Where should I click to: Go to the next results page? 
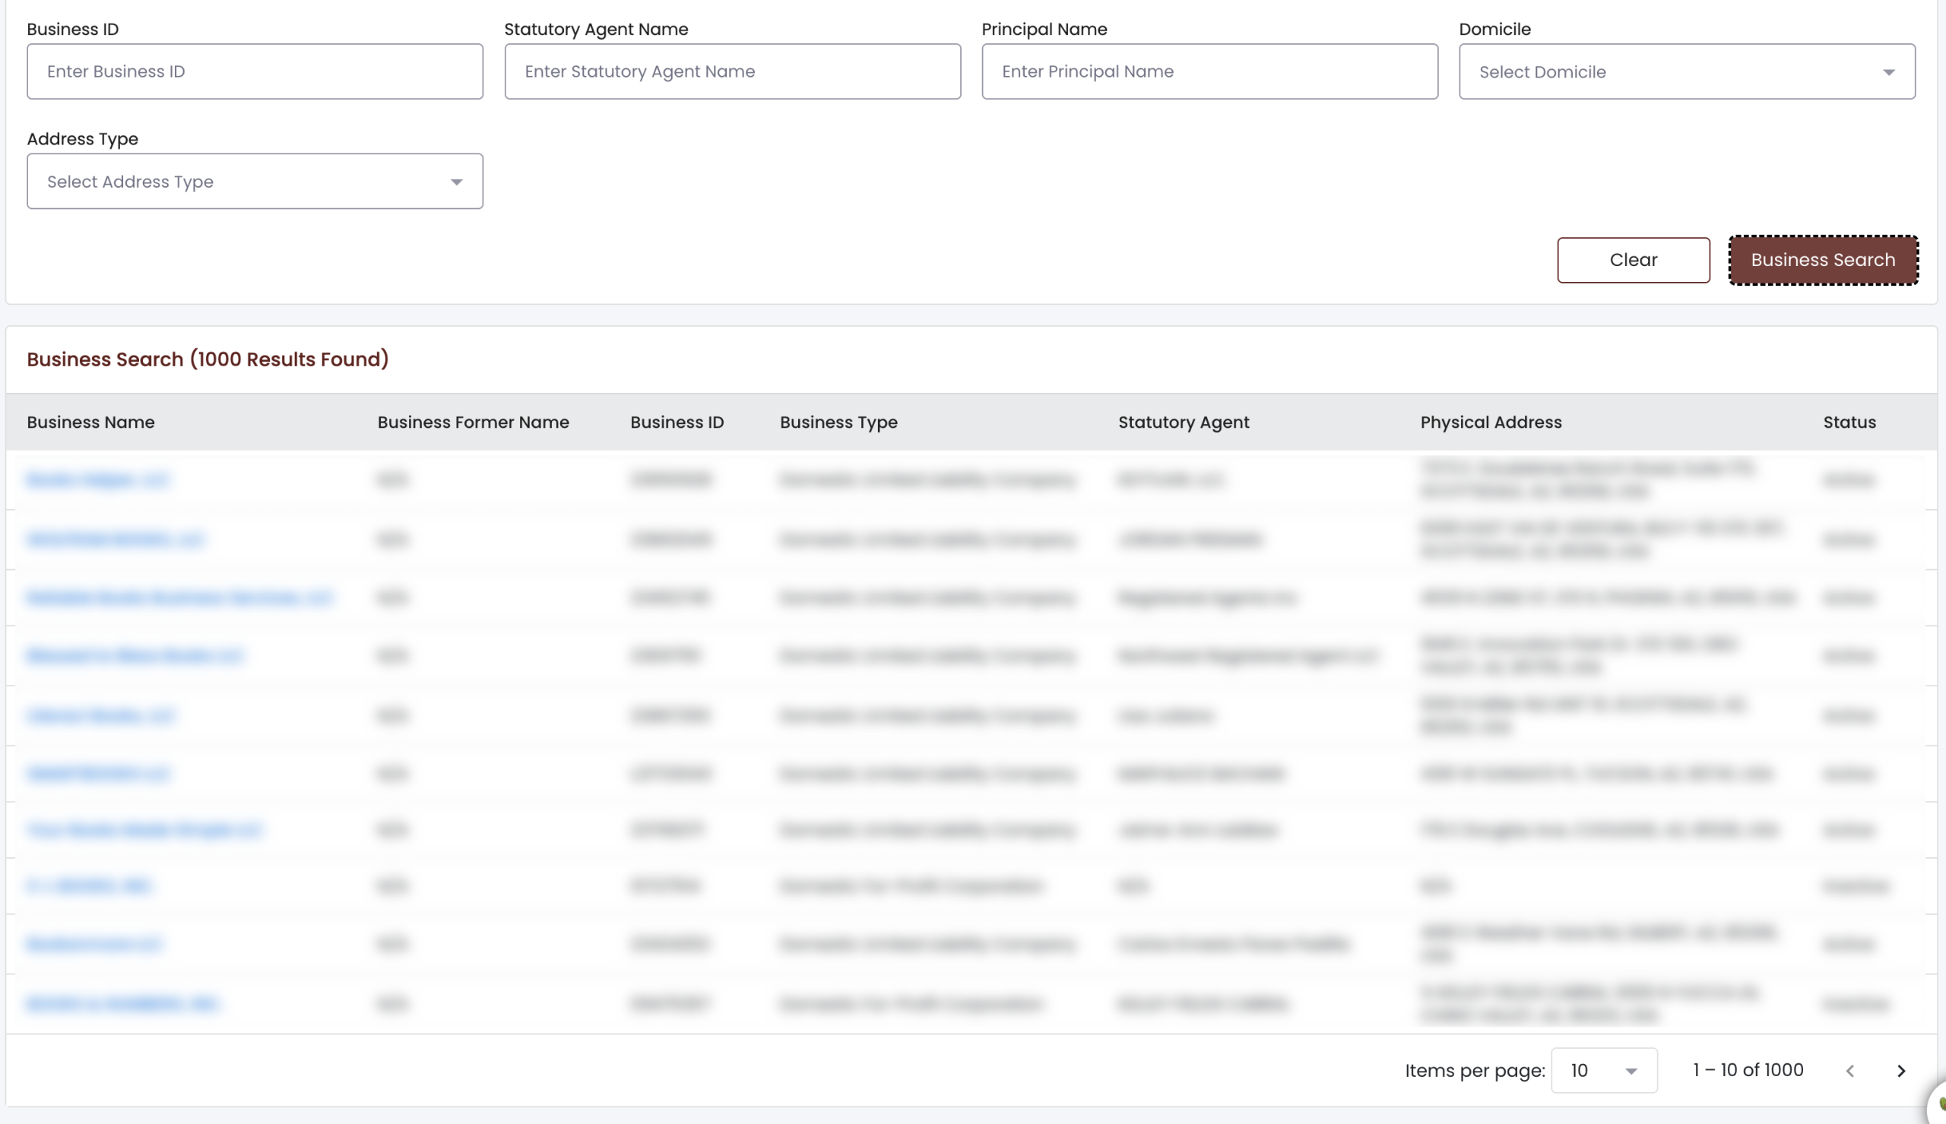pos(1901,1071)
